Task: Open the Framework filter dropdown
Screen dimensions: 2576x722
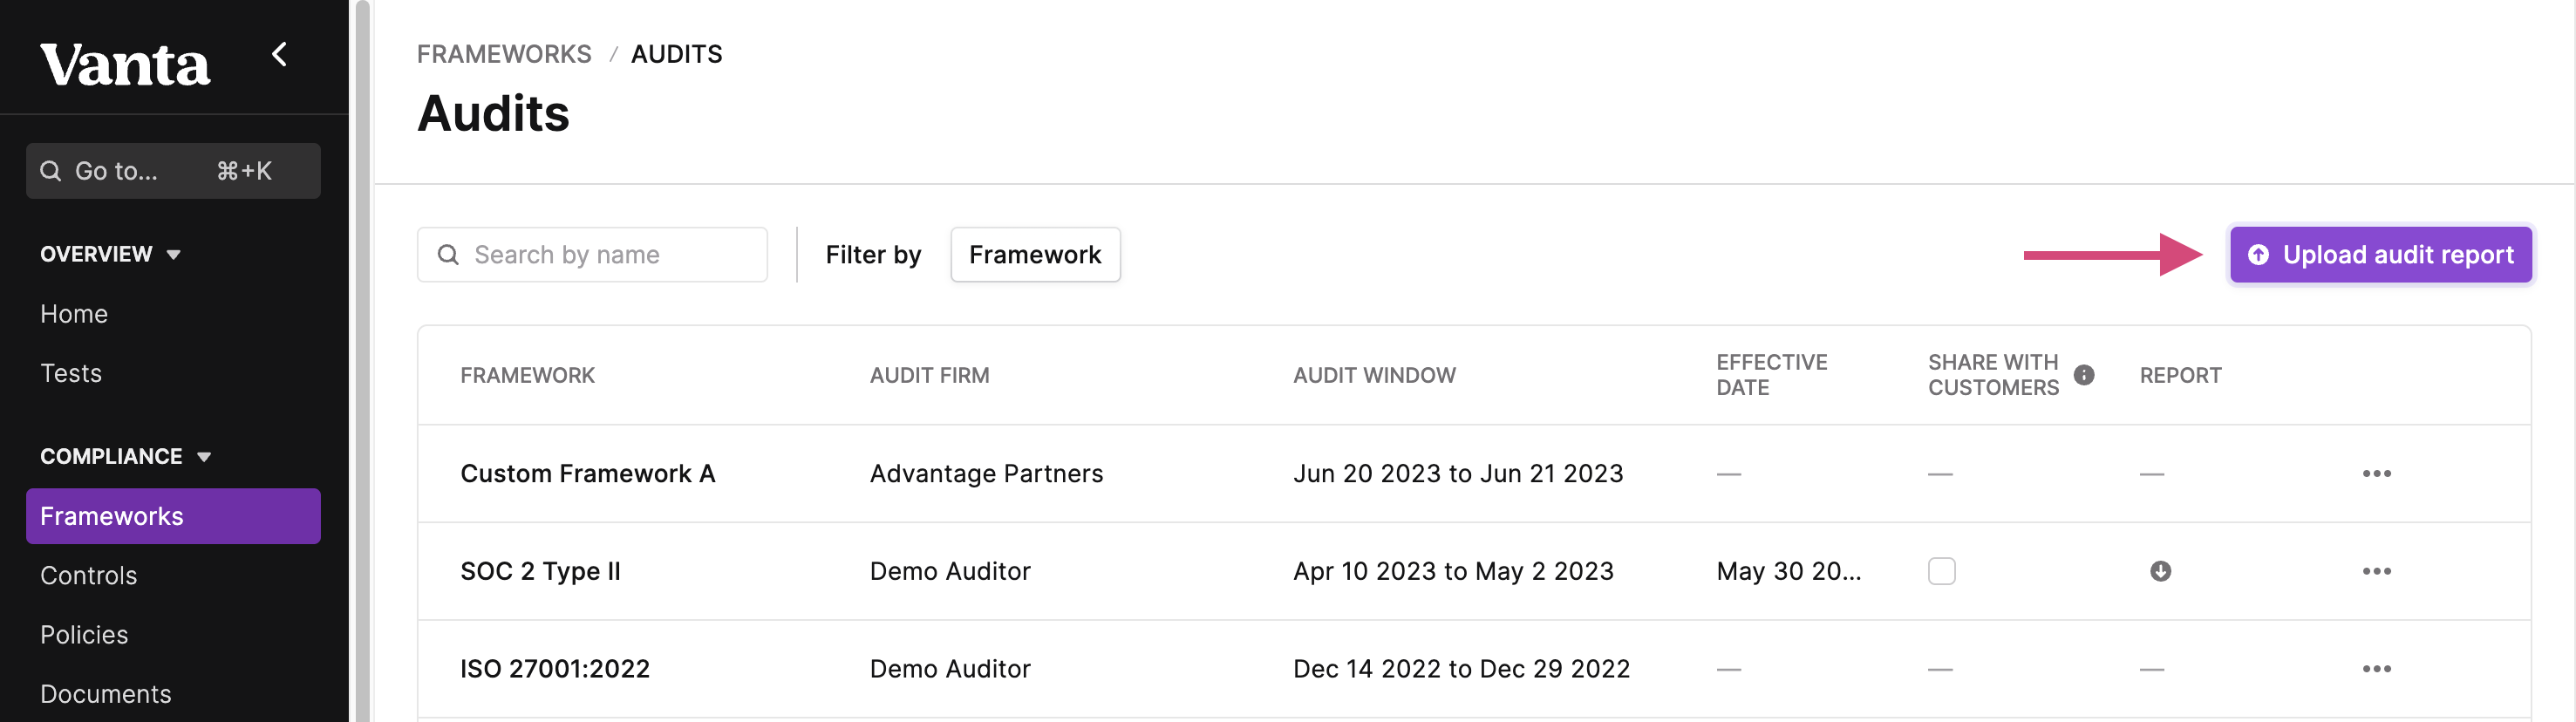Action: pyautogui.click(x=1035, y=255)
